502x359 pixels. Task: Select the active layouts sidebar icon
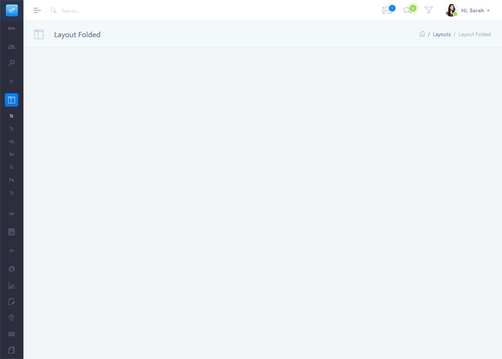12,100
